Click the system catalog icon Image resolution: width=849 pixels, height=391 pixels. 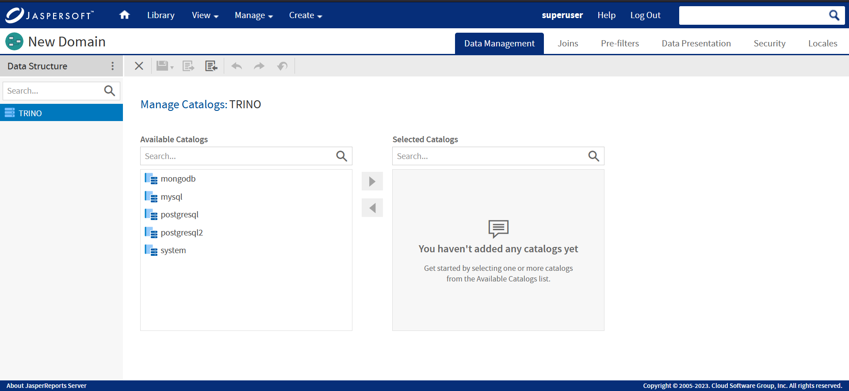151,250
